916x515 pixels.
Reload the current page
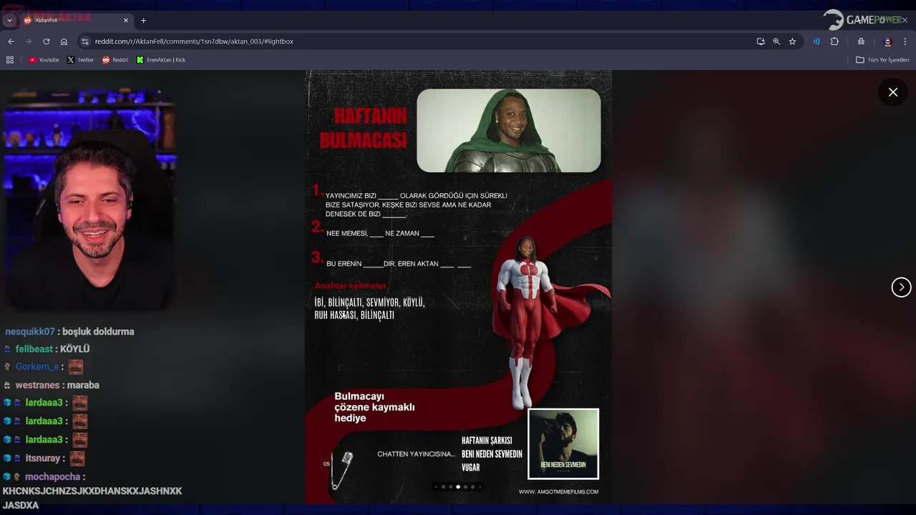47,41
